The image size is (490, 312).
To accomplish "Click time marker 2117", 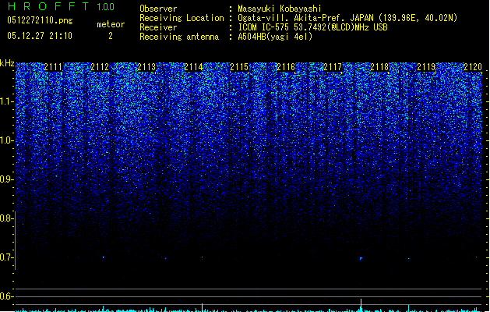I will click(333, 67).
